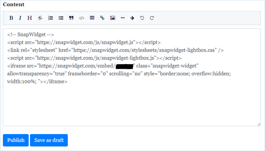Click the '<!-- SnapWidget -->' comment line
265x151 pixels.
(31, 35)
